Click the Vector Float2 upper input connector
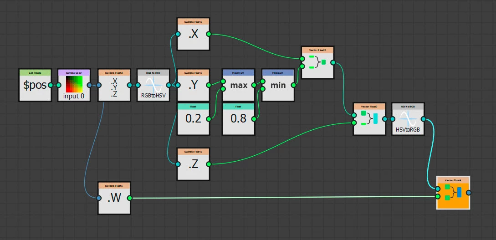Image resolution: width=496 pixels, height=240 pixels. [x=302, y=59]
